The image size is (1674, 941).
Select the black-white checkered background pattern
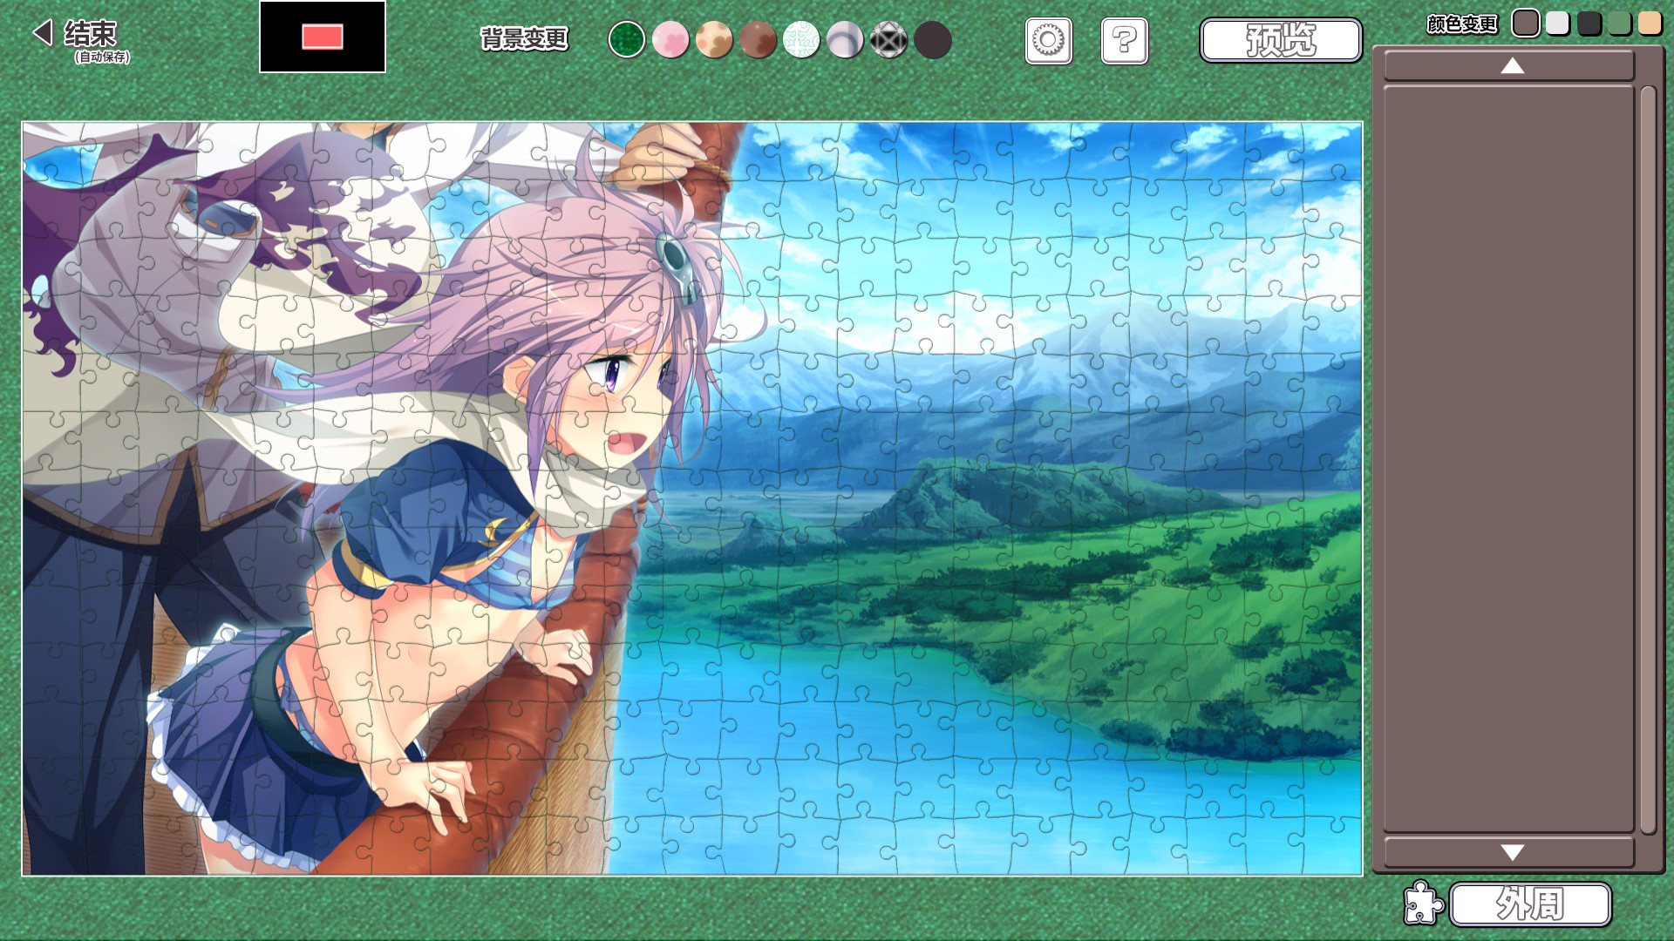(x=888, y=40)
